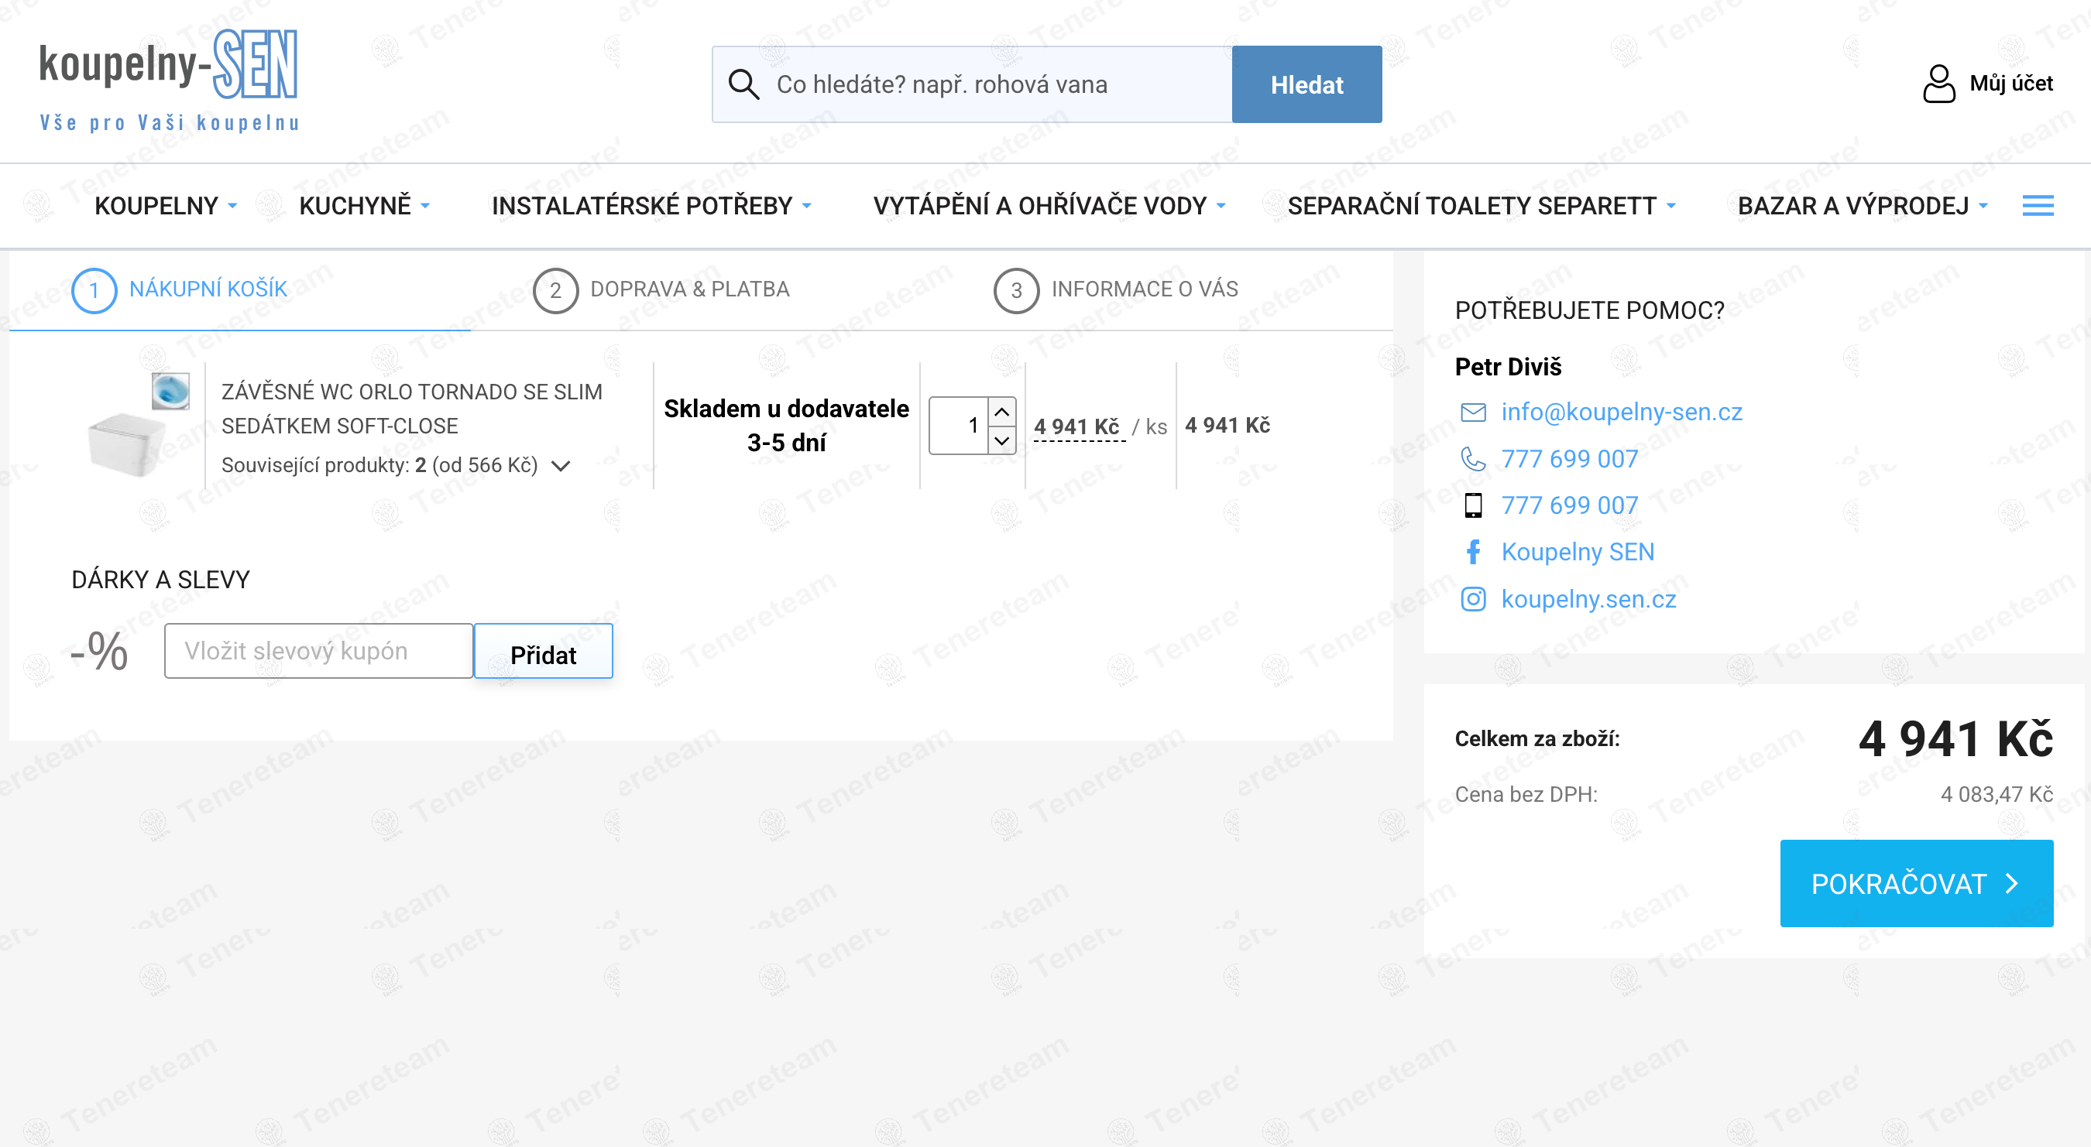Screen dimensions: 2091x1147
Task: Click the Facebook icon
Action: [x=1472, y=552]
